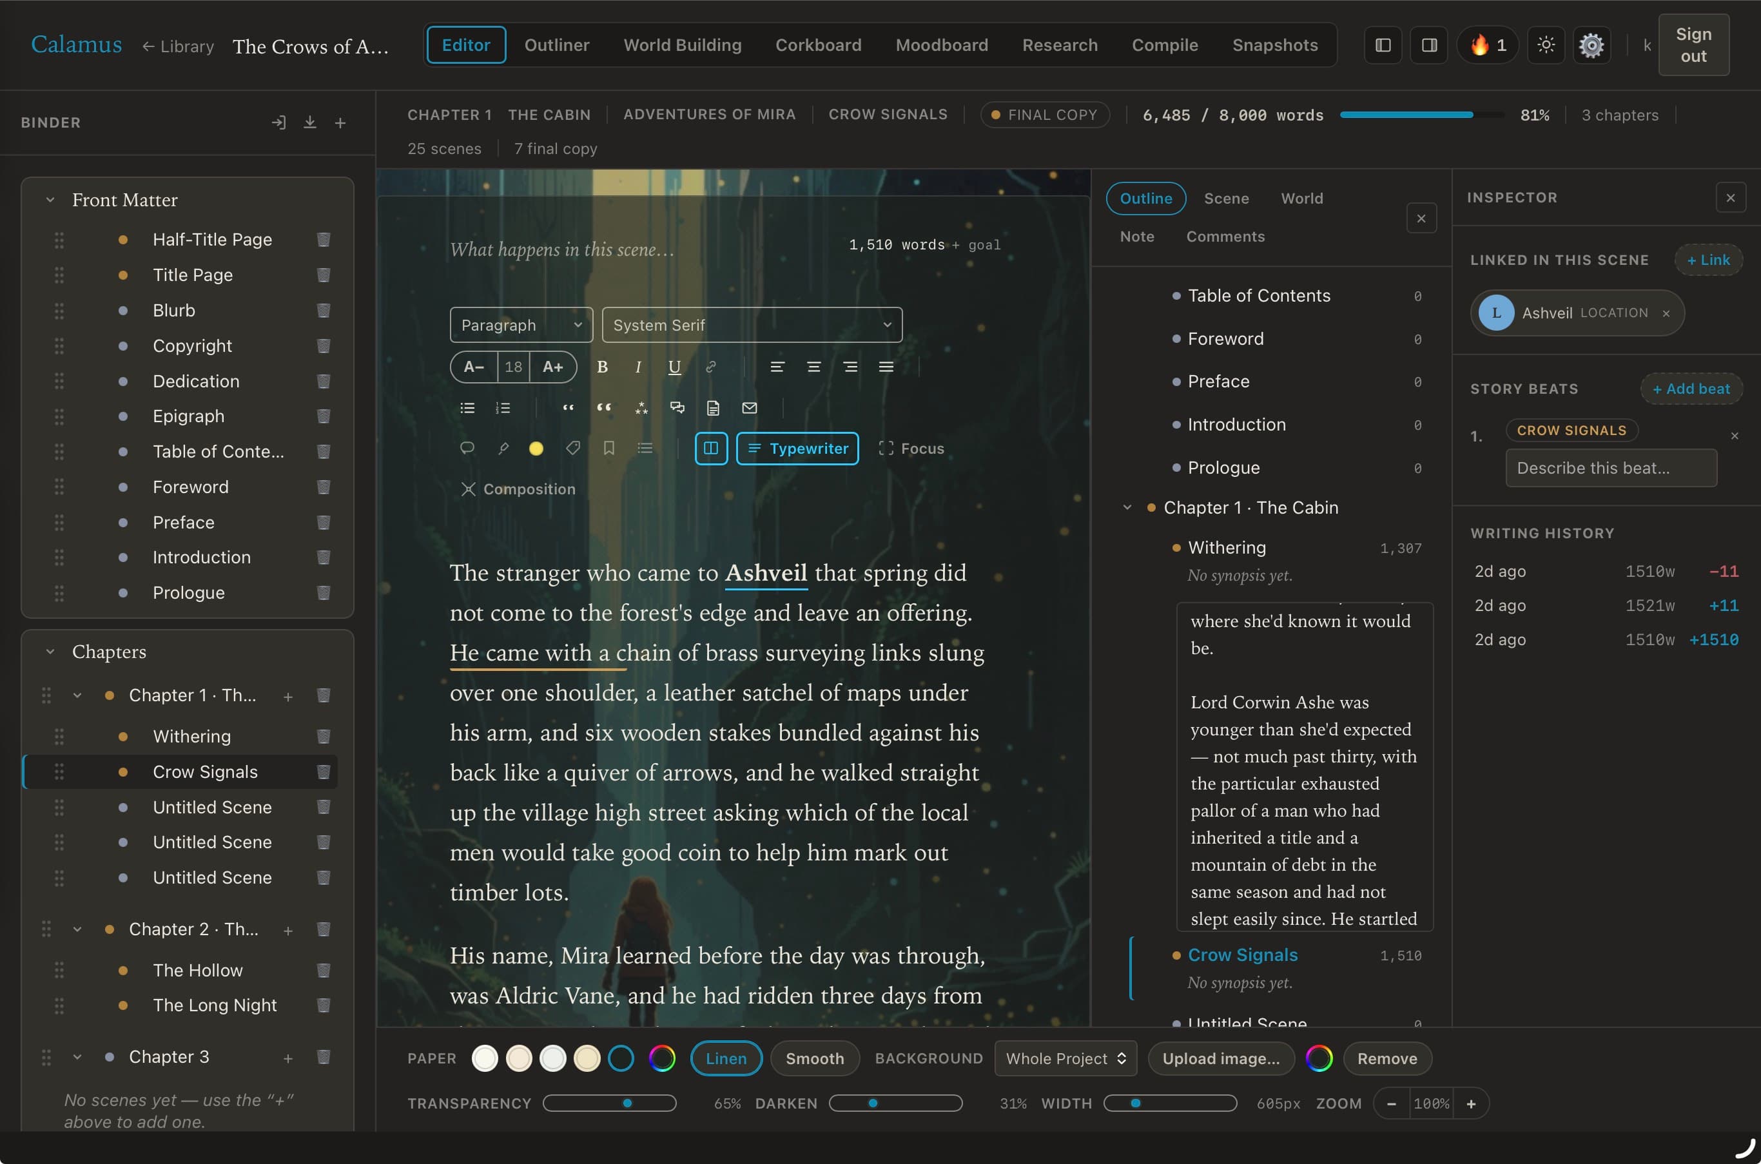Add a scene to Chapter 2 with plus
The width and height of the screenshot is (1761, 1164).
click(x=288, y=930)
